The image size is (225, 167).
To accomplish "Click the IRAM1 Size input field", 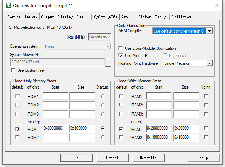I will pos(186,128).
